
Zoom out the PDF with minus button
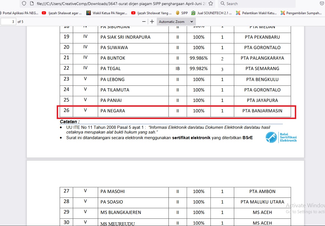[144, 22]
